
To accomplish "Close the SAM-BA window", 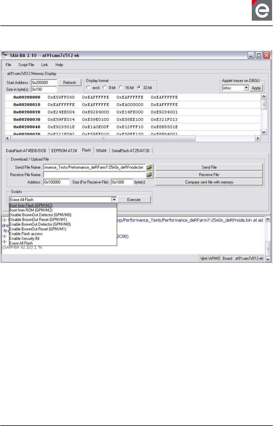I will (266, 55).
